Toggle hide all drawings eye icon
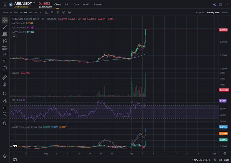Screen dimensions: 231x163 (x=5, y=114)
